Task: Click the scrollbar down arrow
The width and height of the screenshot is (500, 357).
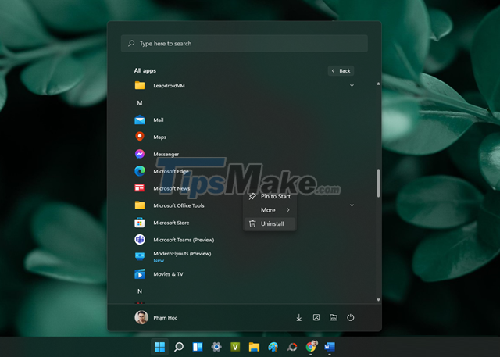Action: click(x=378, y=300)
